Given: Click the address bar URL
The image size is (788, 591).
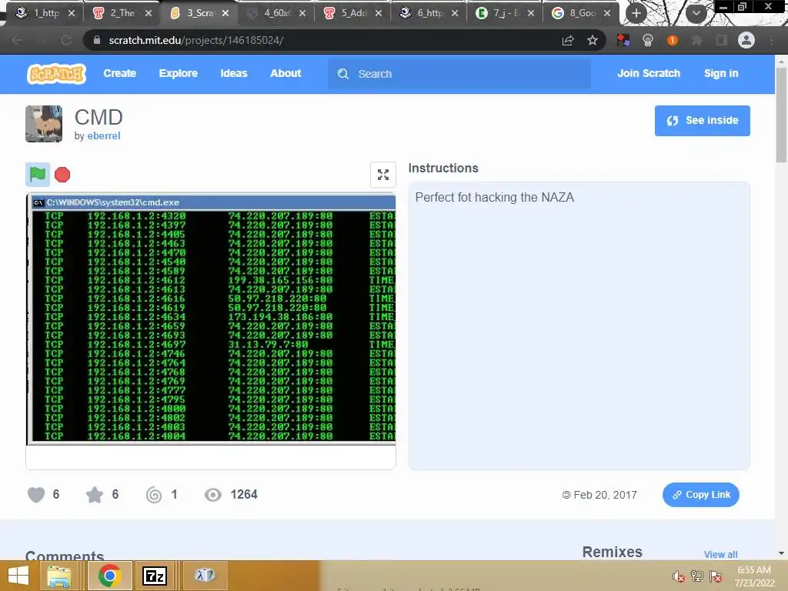Looking at the screenshot, I should [196, 40].
